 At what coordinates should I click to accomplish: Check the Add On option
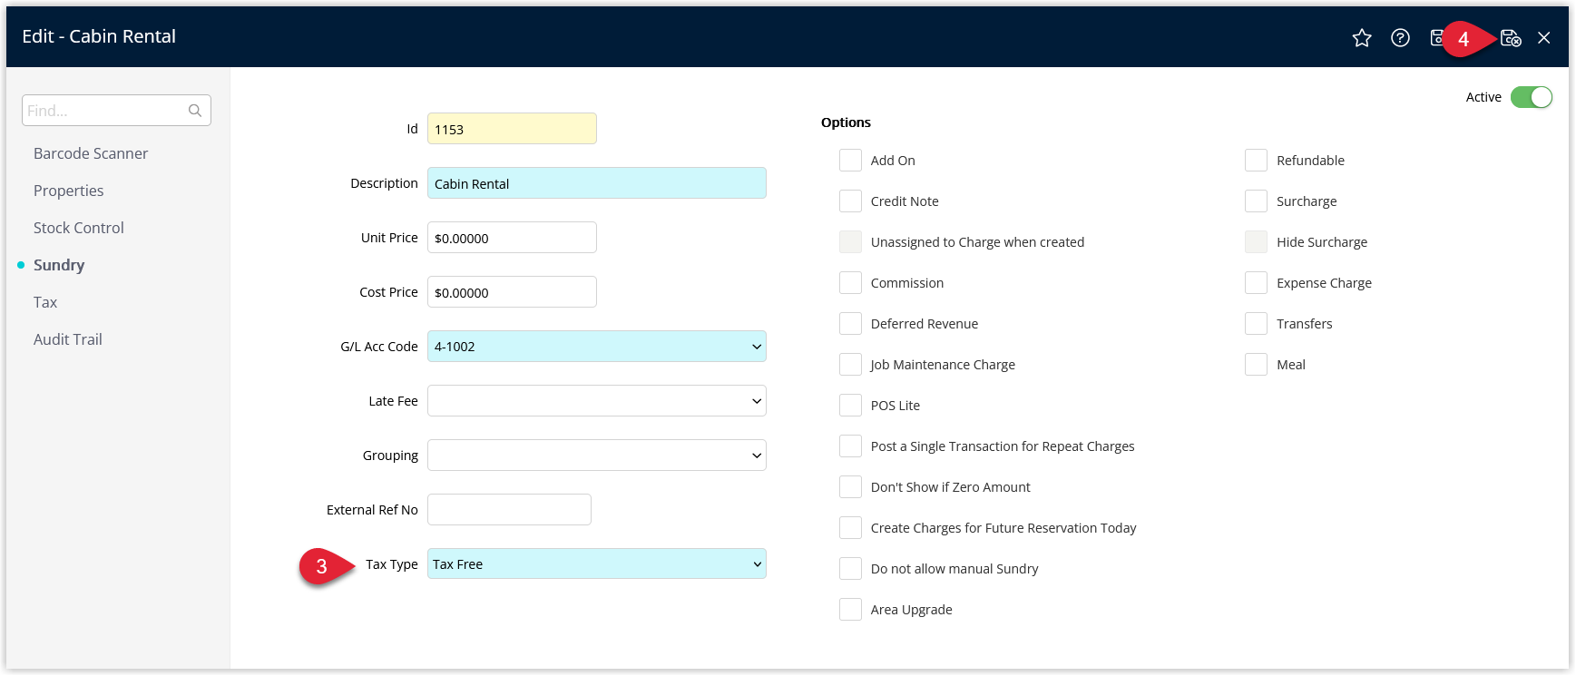(x=850, y=161)
